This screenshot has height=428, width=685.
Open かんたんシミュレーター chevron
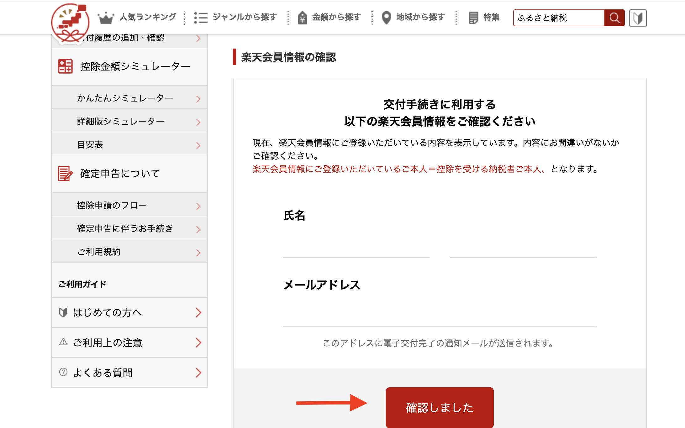tap(198, 99)
